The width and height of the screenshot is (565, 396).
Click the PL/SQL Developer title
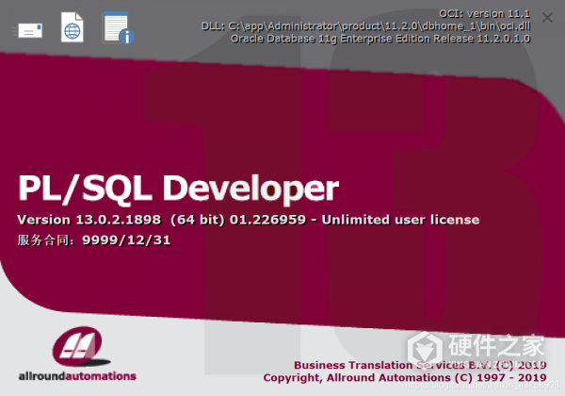point(178,189)
